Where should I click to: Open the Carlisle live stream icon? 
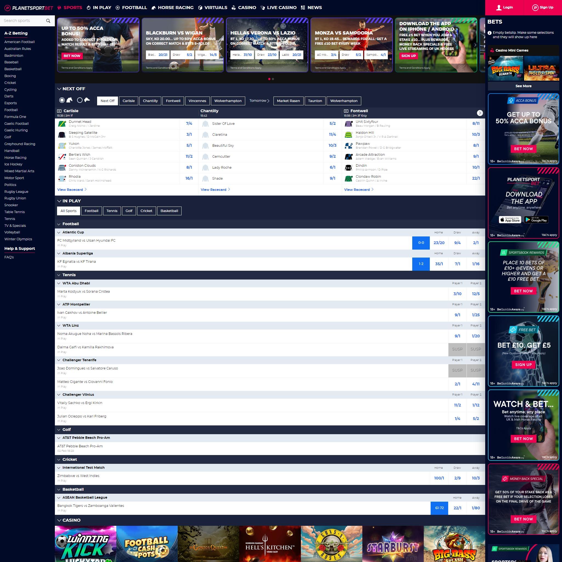pyautogui.click(x=59, y=111)
